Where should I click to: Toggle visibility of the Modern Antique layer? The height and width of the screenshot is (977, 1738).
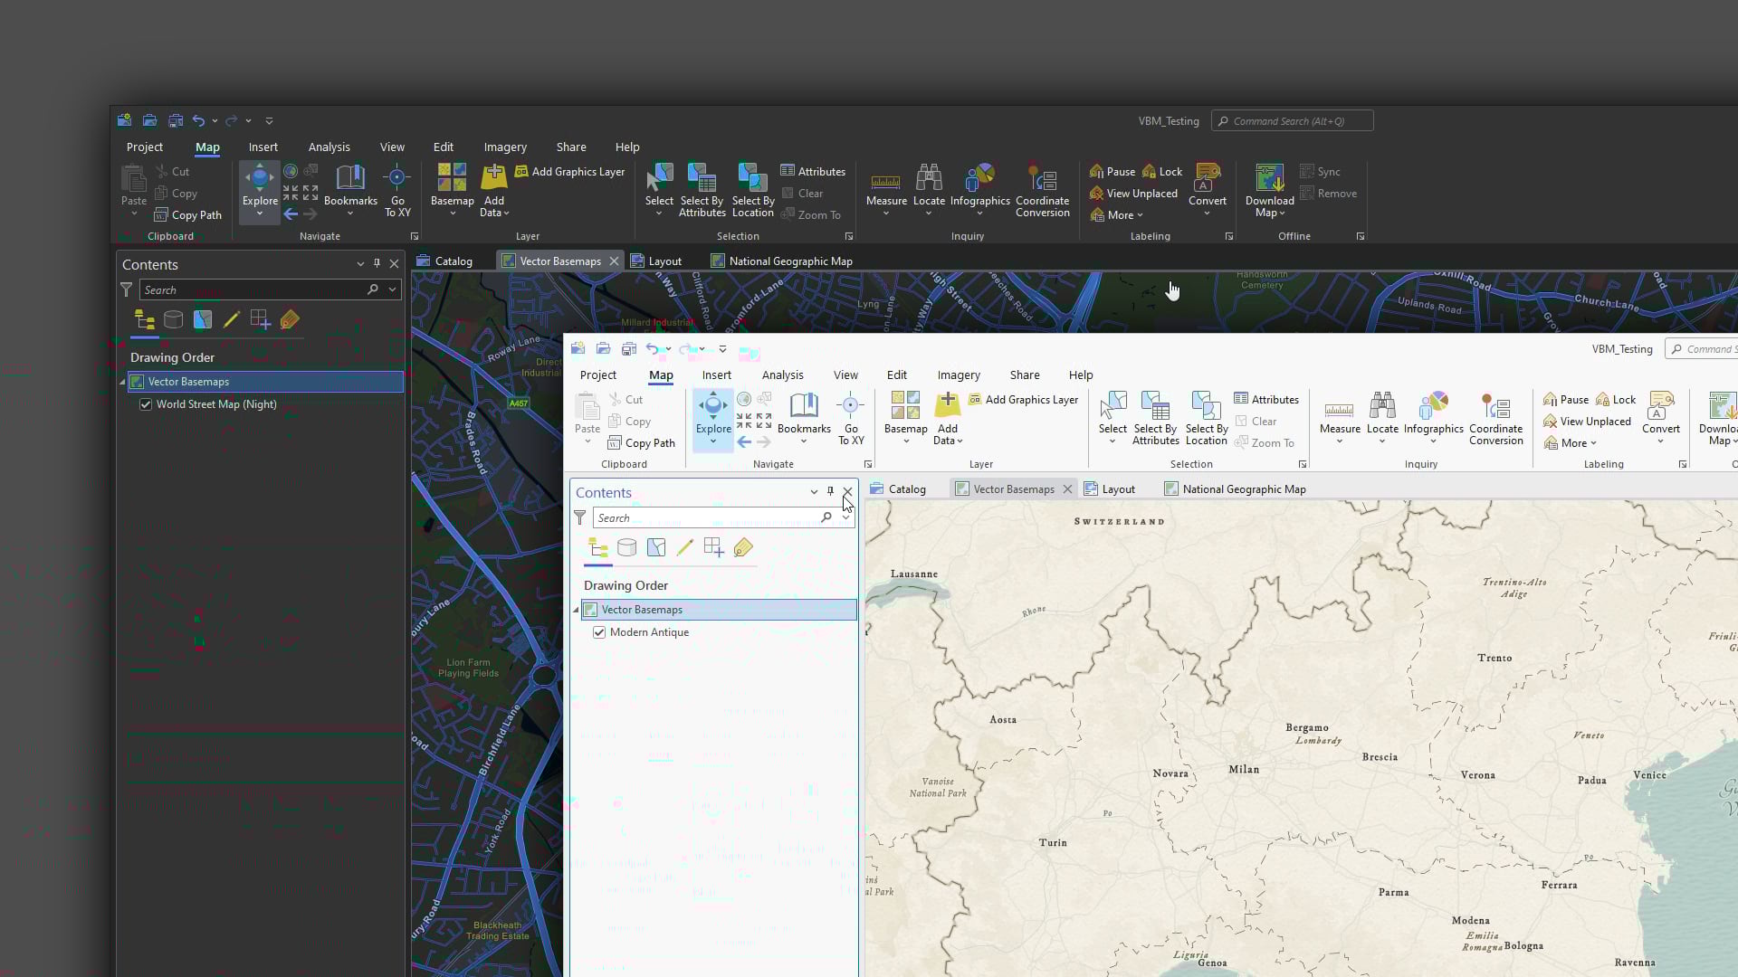[598, 631]
